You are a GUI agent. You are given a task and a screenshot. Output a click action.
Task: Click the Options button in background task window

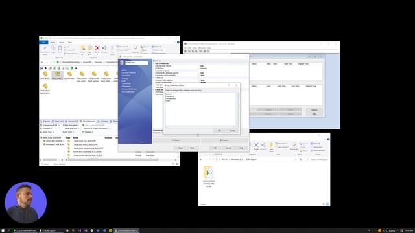tap(314, 110)
